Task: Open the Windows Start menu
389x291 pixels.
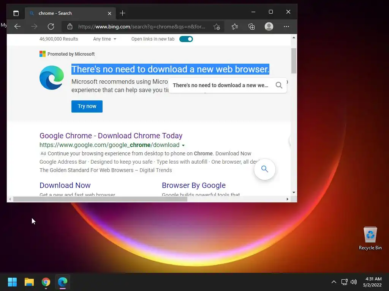Action: pyautogui.click(x=12, y=282)
